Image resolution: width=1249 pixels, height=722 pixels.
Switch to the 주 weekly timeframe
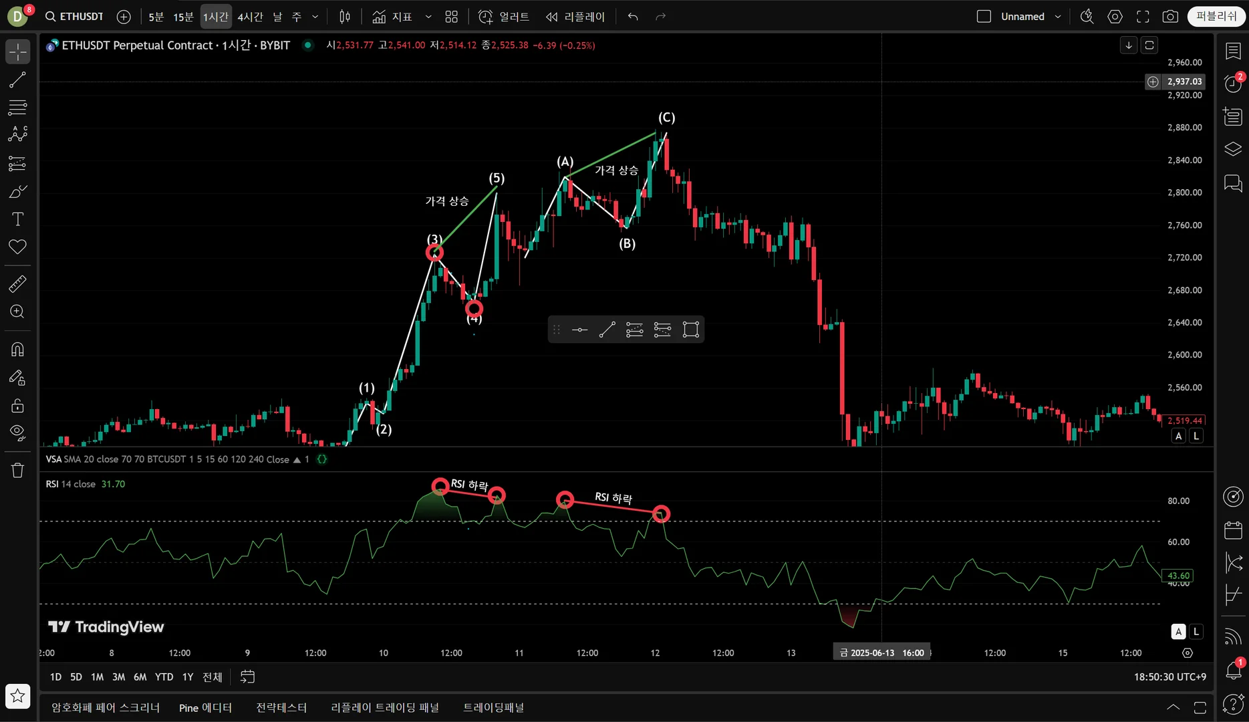point(297,17)
